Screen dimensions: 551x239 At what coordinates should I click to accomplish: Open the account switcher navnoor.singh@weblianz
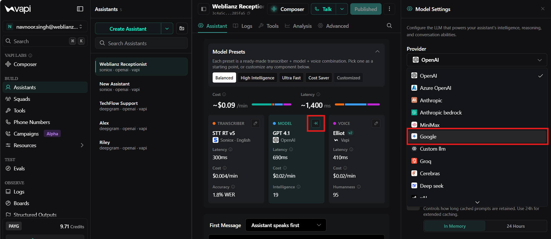(45, 27)
